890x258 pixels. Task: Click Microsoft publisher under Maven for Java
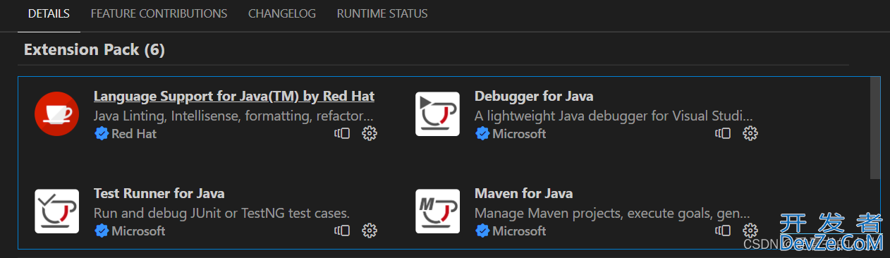519,231
